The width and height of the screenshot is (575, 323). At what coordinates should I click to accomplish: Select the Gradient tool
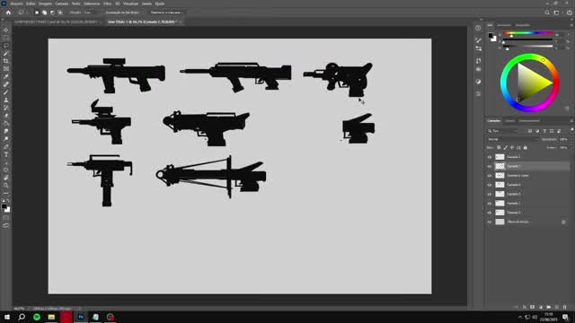[6, 124]
